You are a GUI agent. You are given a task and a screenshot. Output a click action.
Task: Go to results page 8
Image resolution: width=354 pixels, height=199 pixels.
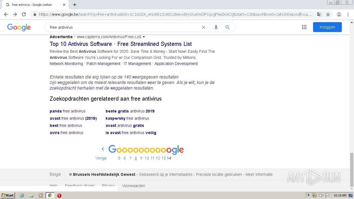136,158
